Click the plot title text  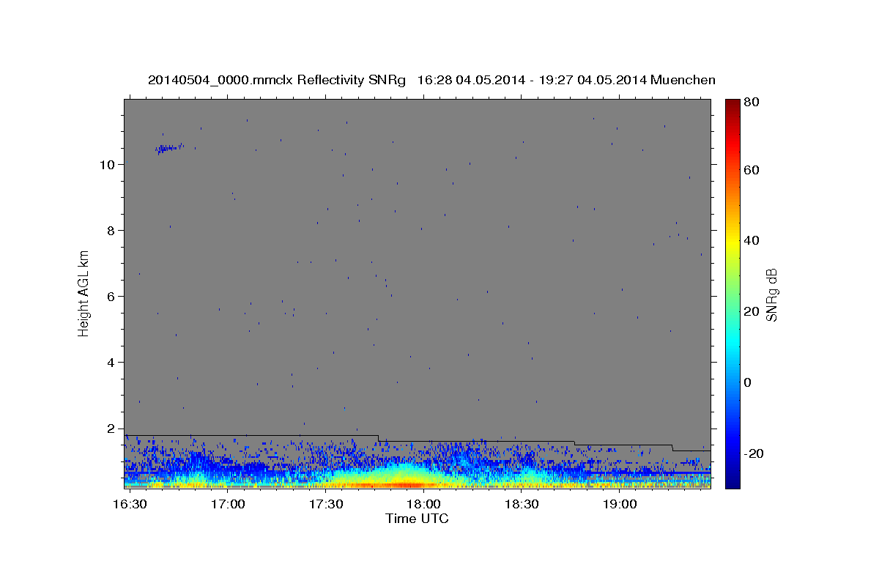tap(431, 80)
